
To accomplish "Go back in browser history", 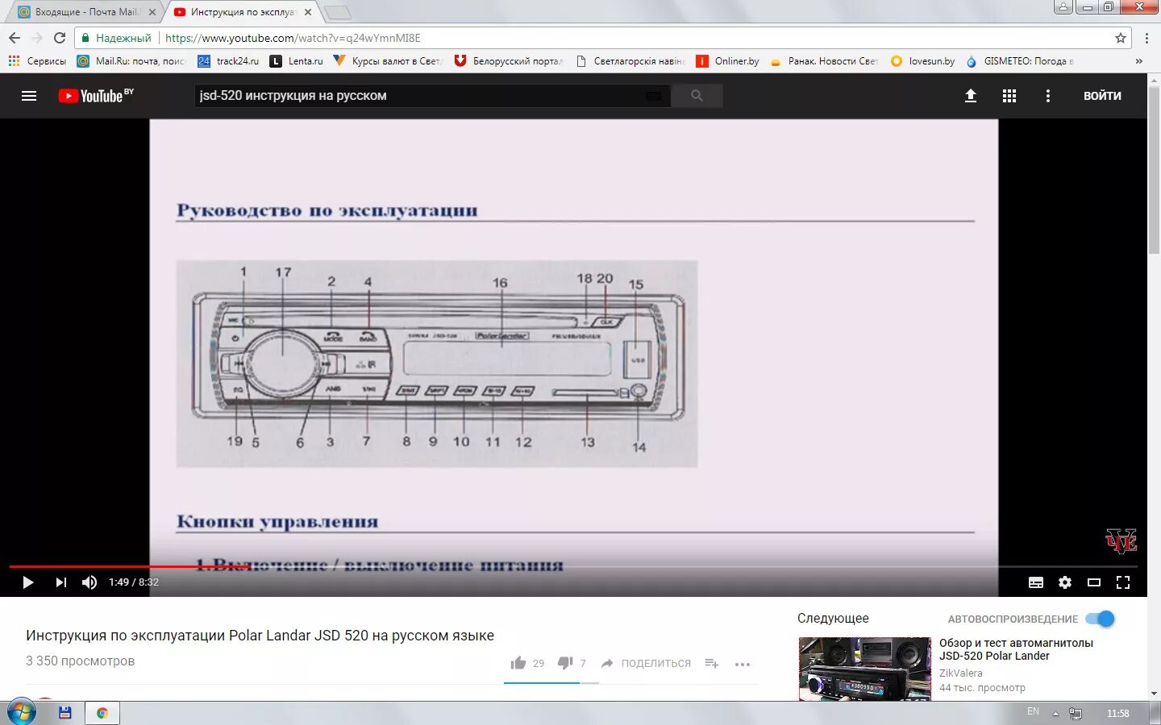I will click(15, 38).
